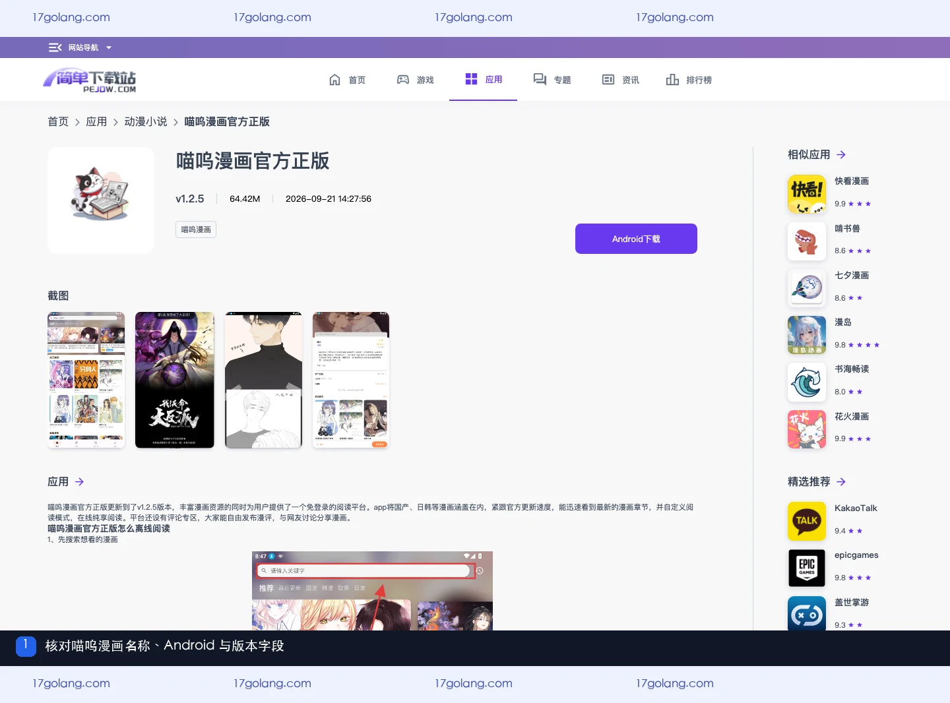Open the 书海畅读 app icon

807,382
